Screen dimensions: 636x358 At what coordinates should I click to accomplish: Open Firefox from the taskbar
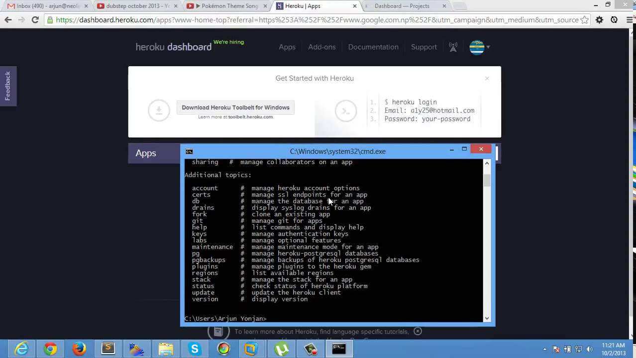pyautogui.click(x=79, y=349)
